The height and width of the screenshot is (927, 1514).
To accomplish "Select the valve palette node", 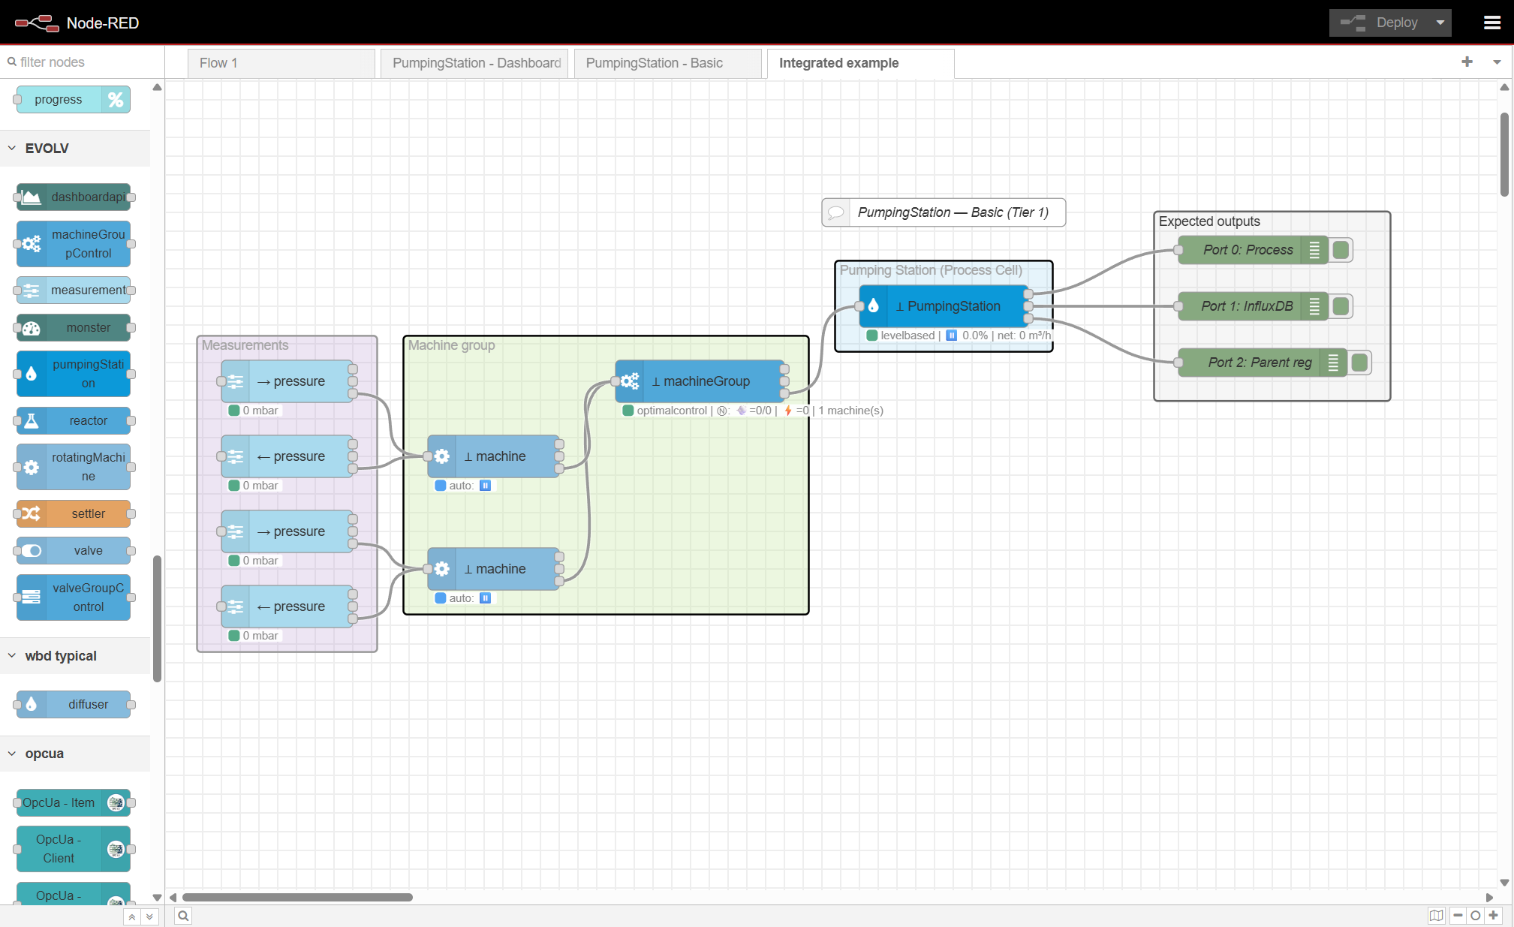I will point(74,550).
